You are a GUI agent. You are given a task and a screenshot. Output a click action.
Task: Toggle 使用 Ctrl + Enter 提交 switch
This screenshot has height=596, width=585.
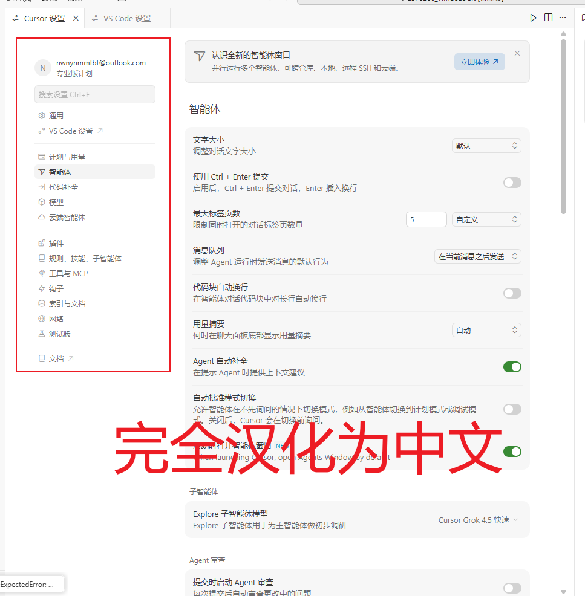tap(512, 183)
